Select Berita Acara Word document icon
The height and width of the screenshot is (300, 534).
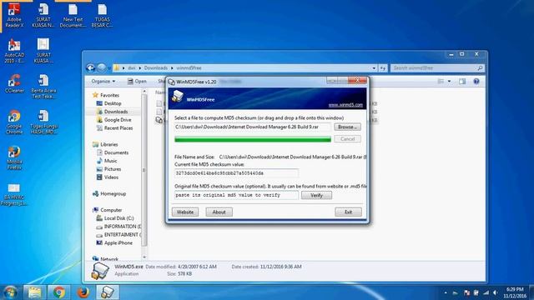pos(43,87)
